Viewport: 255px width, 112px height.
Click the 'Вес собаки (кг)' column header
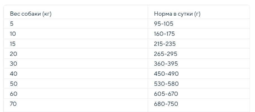pyautogui.click(x=31, y=14)
